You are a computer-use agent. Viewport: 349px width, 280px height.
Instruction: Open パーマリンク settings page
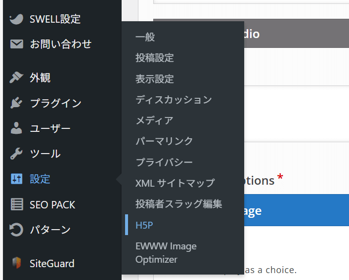[x=164, y=141]
